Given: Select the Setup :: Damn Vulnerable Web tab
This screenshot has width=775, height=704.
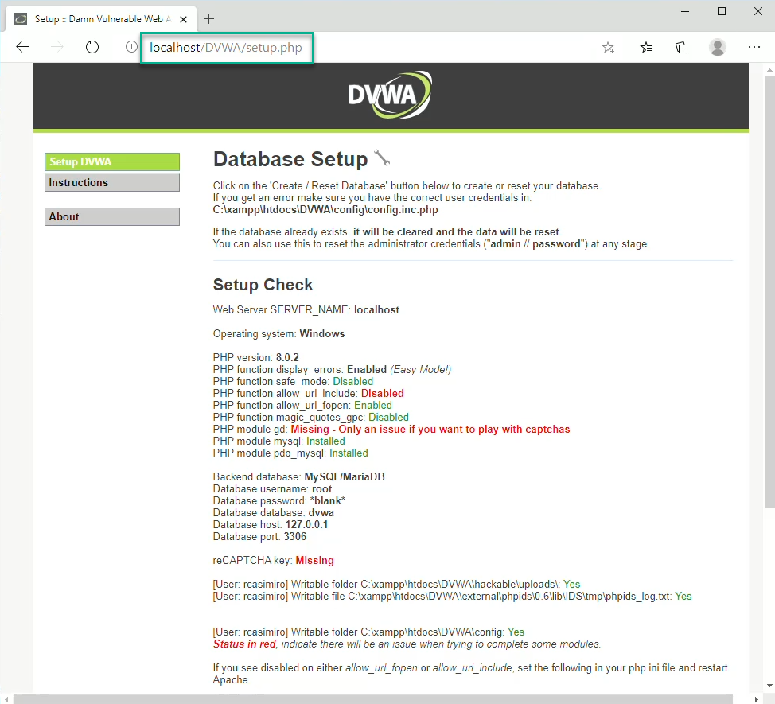Looking at the screenshot, I should 101,19.
